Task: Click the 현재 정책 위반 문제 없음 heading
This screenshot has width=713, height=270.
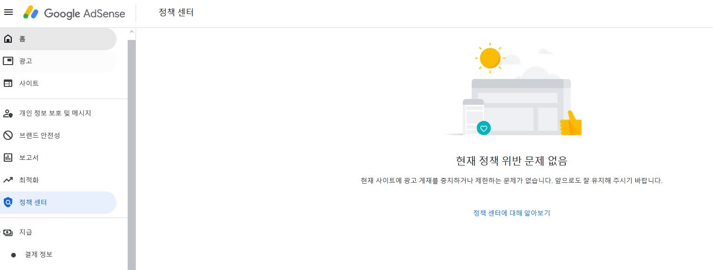Action: pyautogui.click(x=512, y=161)
